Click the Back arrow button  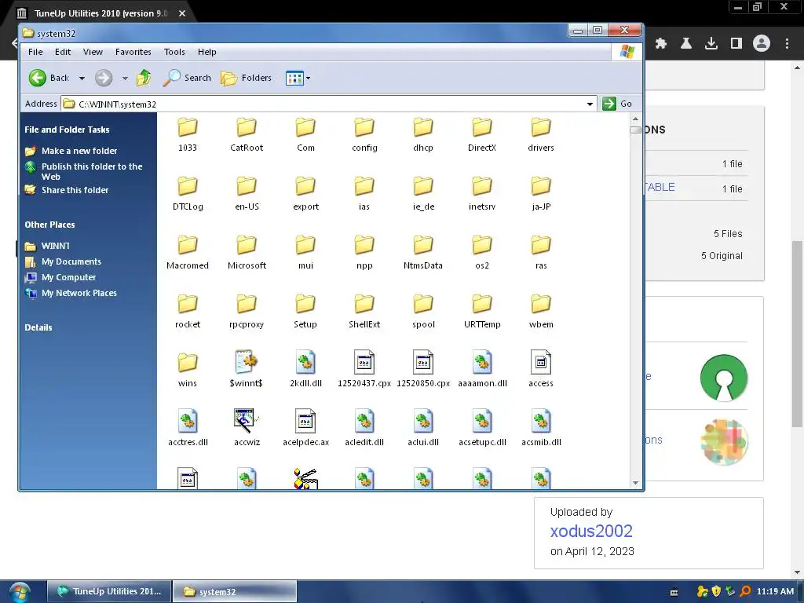49,78
